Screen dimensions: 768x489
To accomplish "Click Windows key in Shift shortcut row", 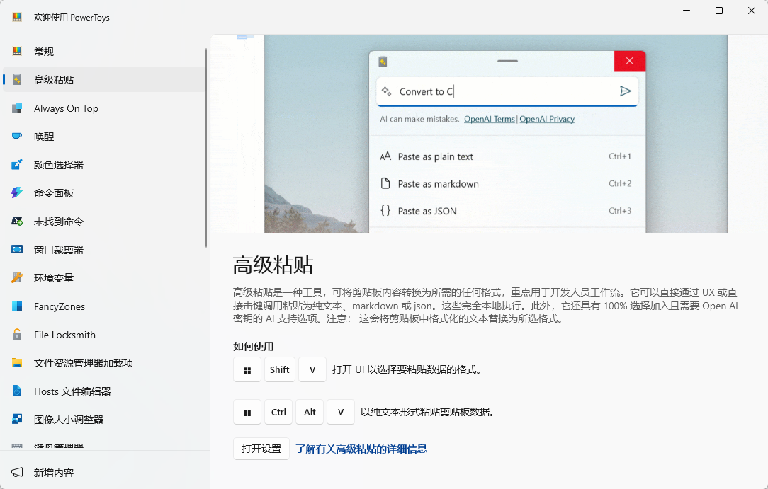I will point(247,369).
